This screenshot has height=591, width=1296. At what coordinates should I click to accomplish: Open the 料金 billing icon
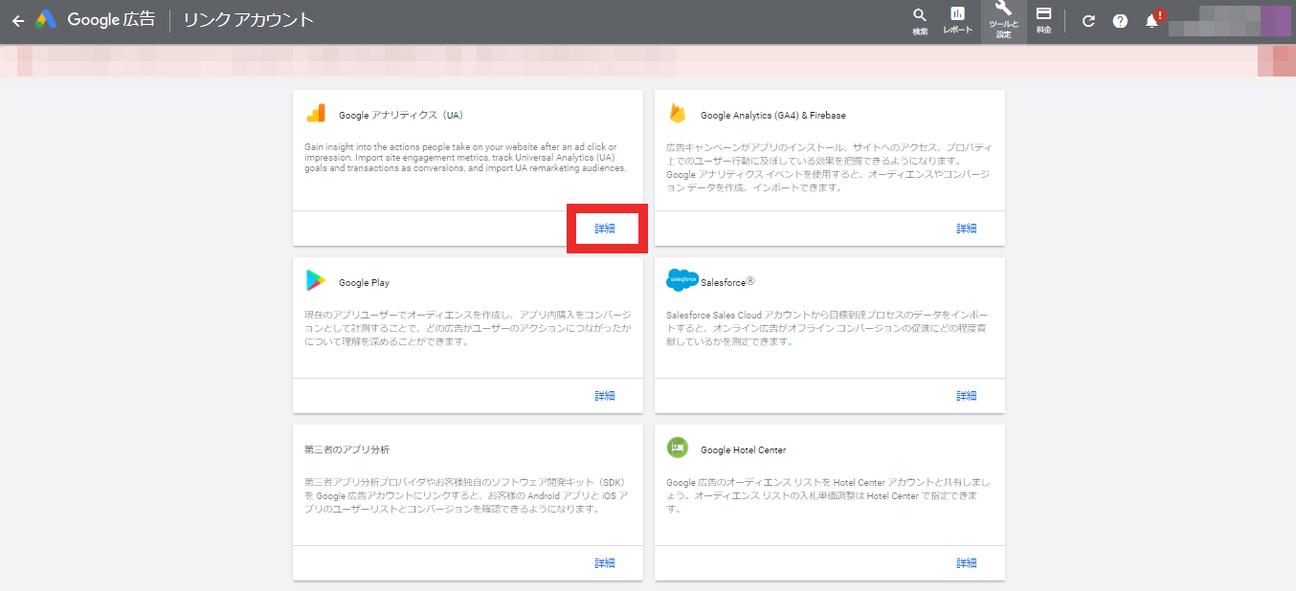tap(1043, 20)
